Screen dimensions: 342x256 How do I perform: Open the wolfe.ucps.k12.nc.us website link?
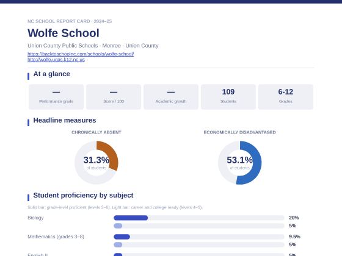(56, 60)
